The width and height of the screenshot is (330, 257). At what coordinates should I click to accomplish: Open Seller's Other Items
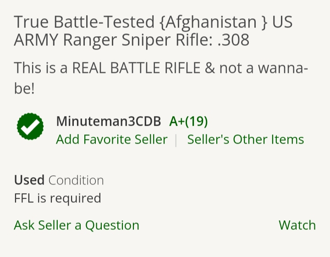246,139
